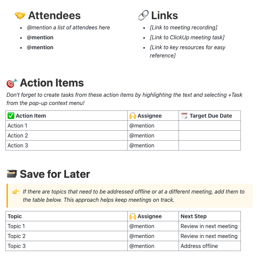
Task: Click the Save for Later heading
Action: [55, 174]
